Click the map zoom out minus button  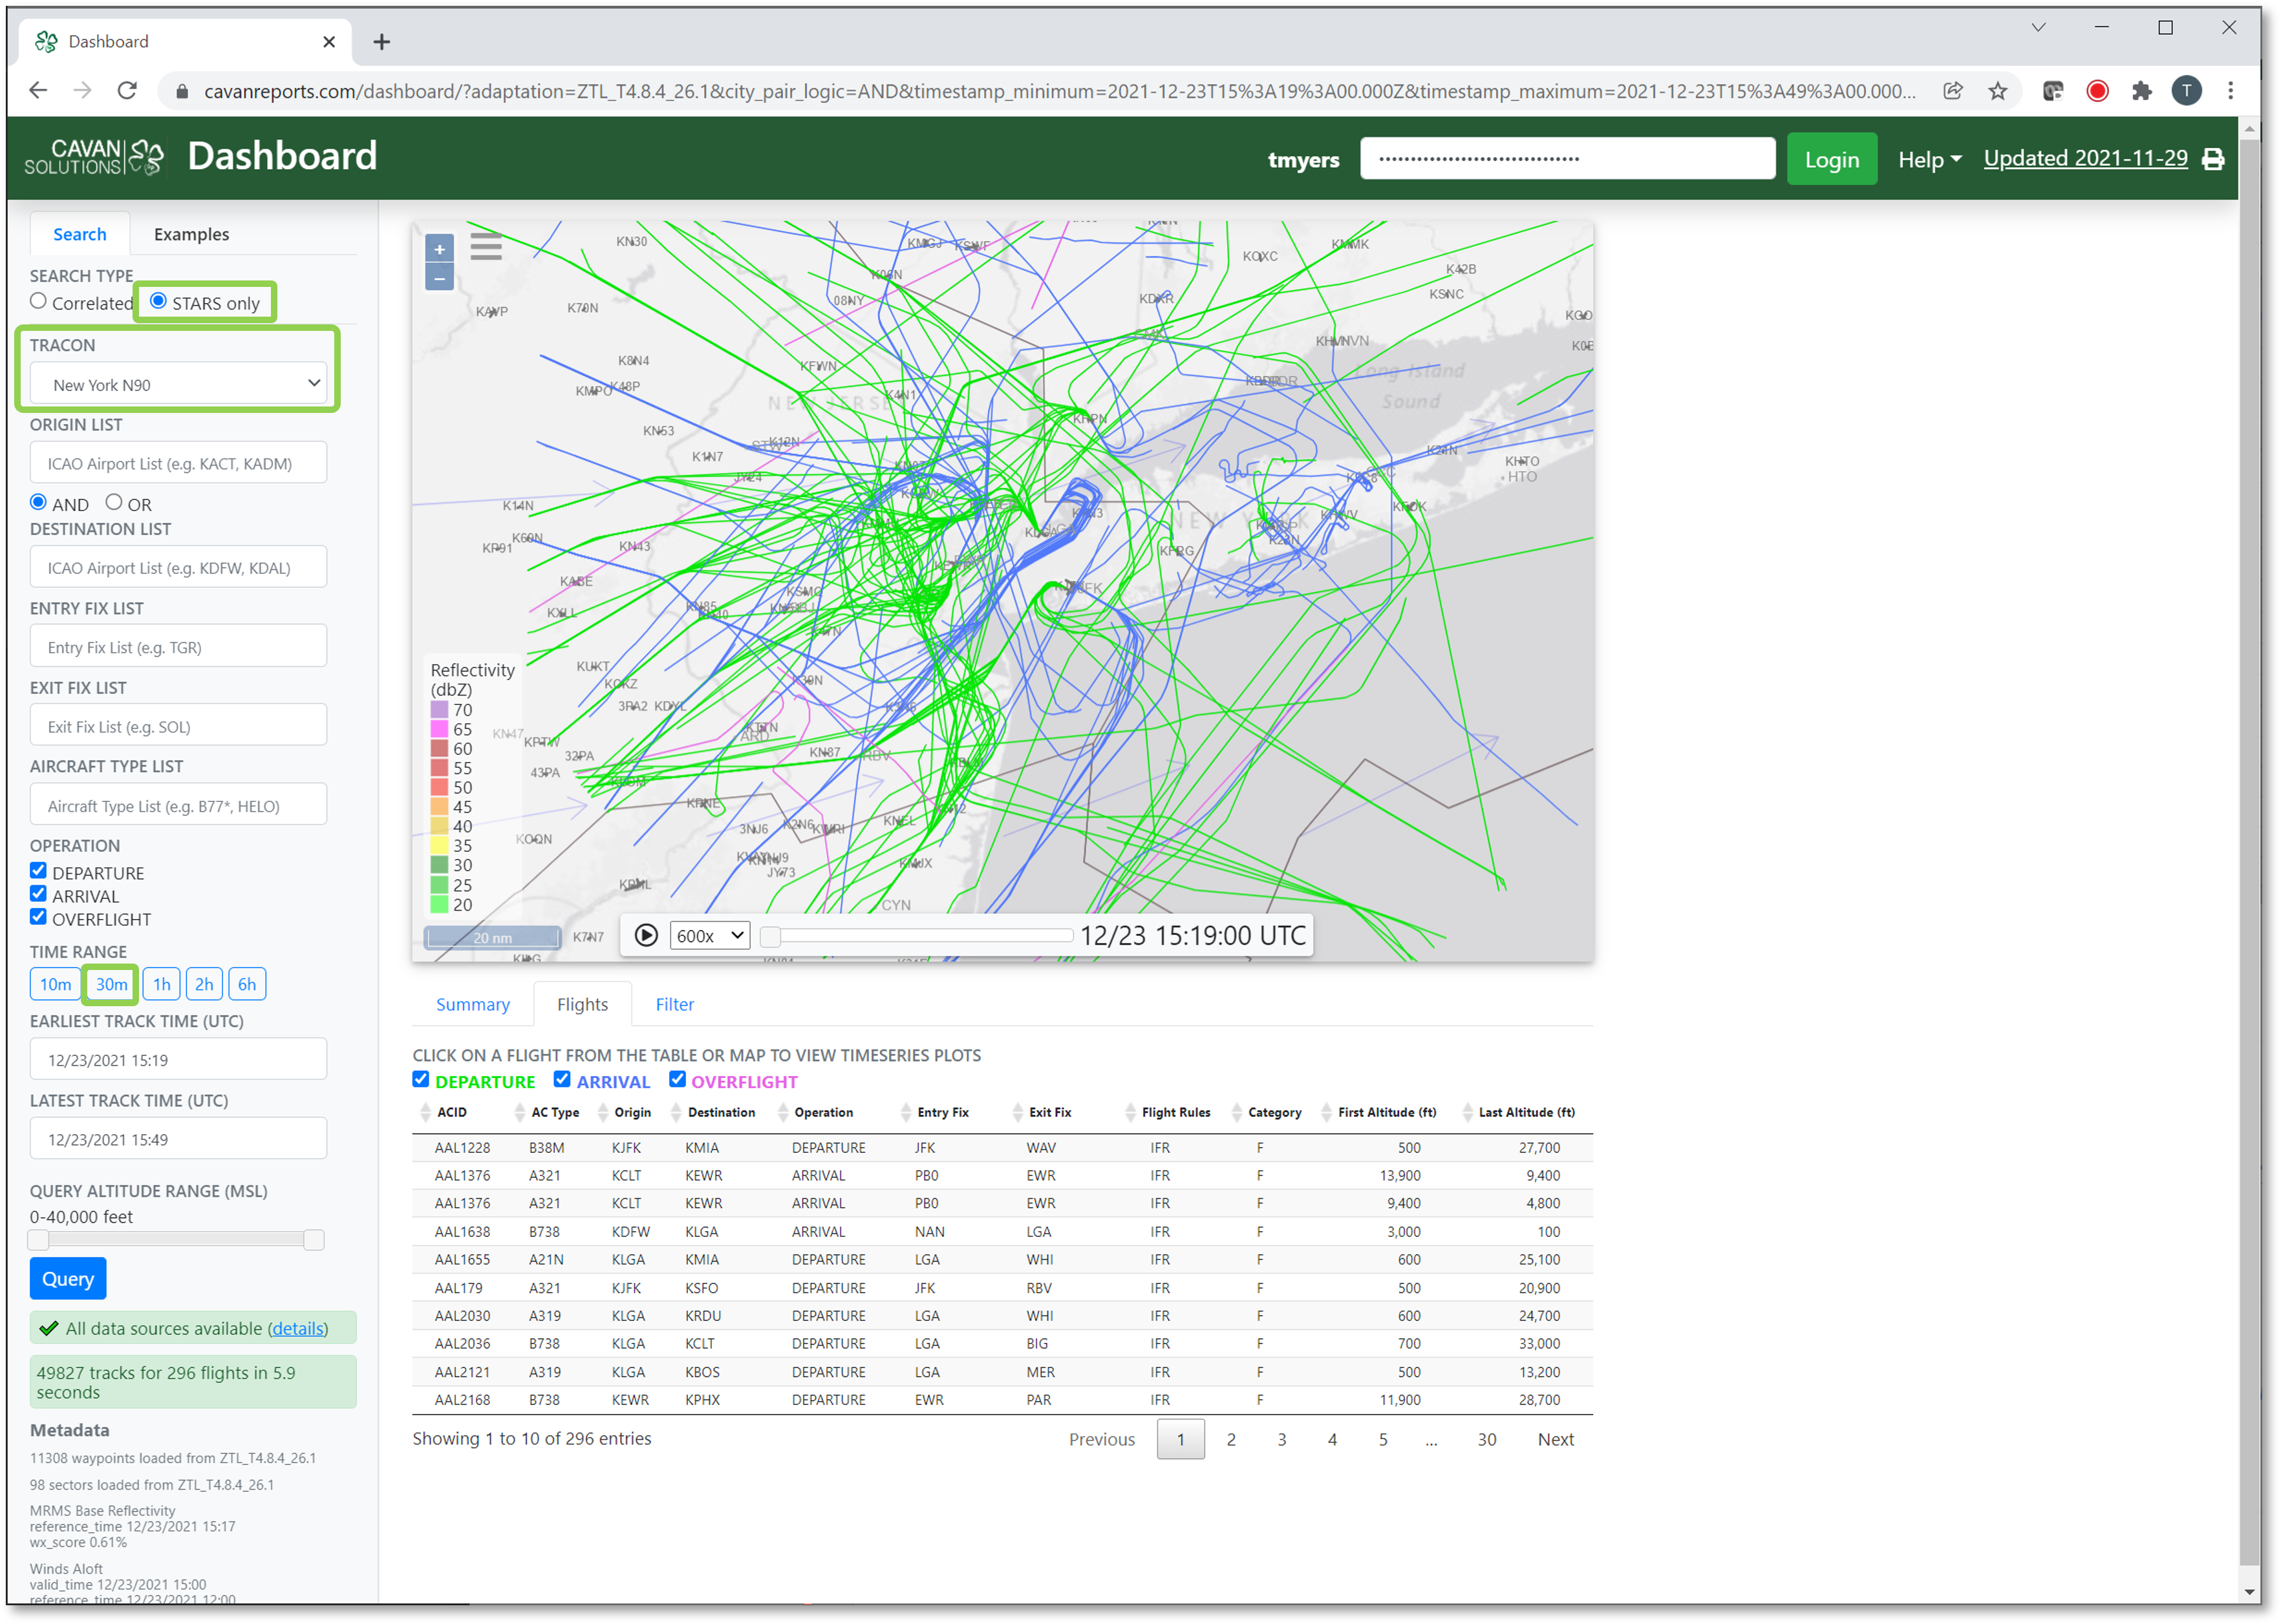(439, 278)
